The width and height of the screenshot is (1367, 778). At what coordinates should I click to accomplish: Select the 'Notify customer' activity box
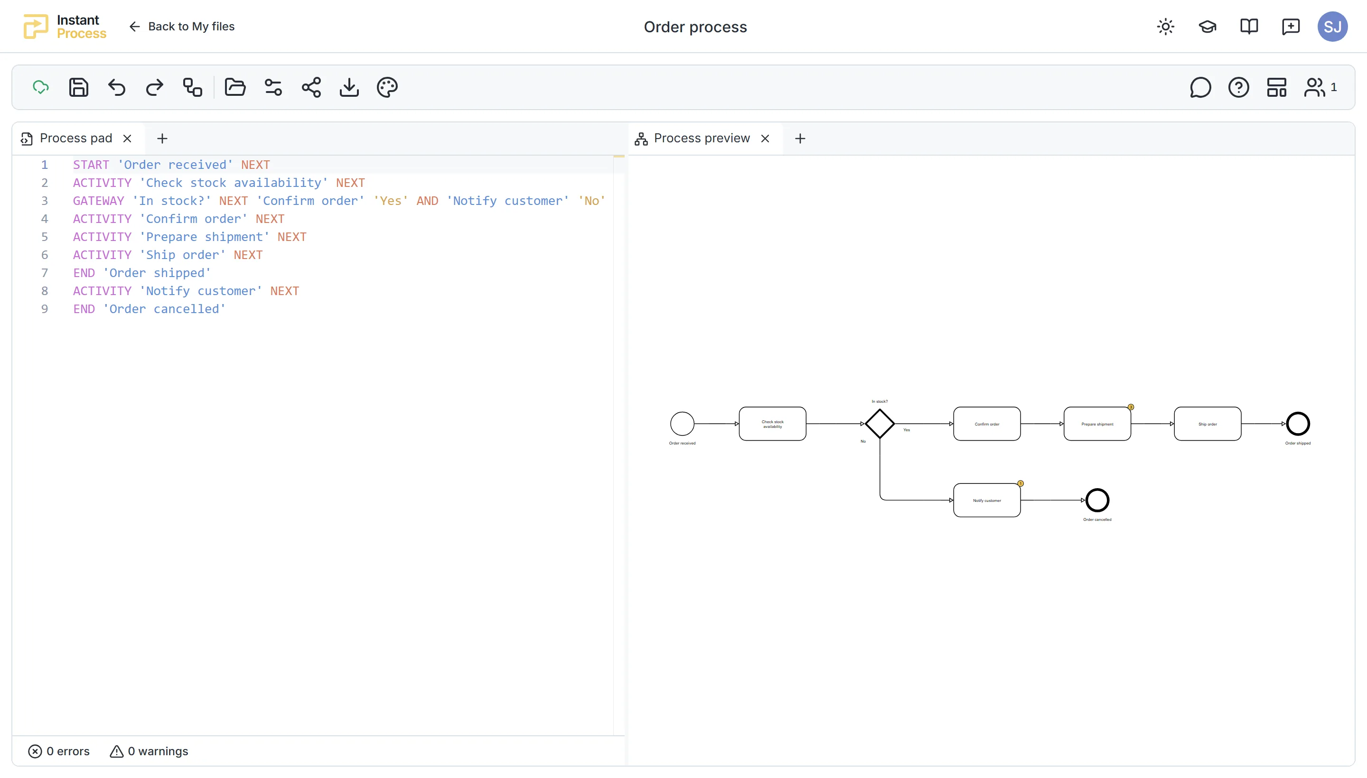click(987, 500)
